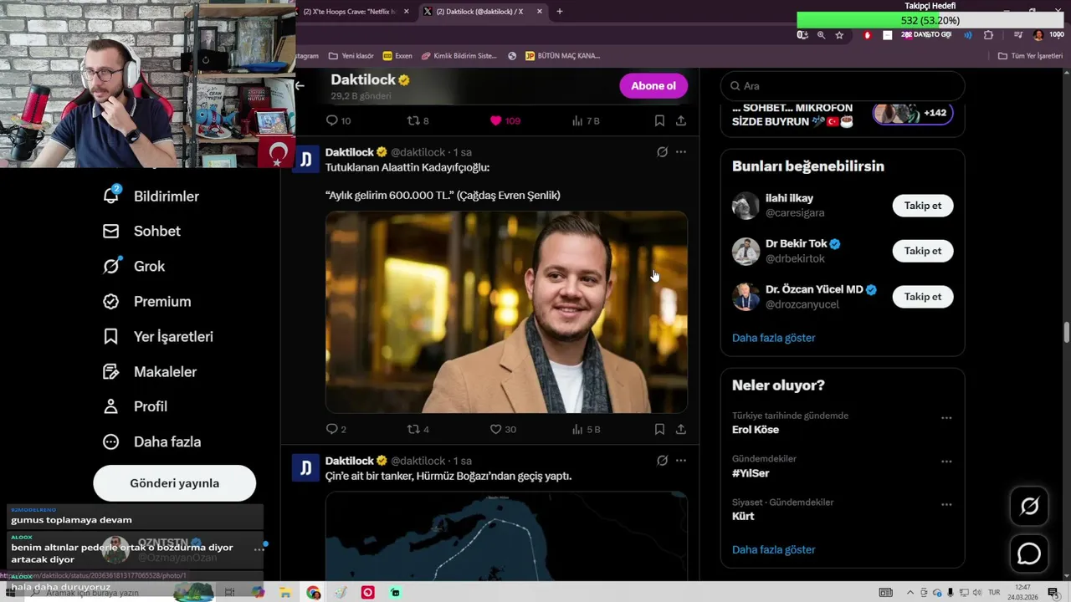
Task: Share the Kadayıfçıoğlu post
Action: [681, 429]
